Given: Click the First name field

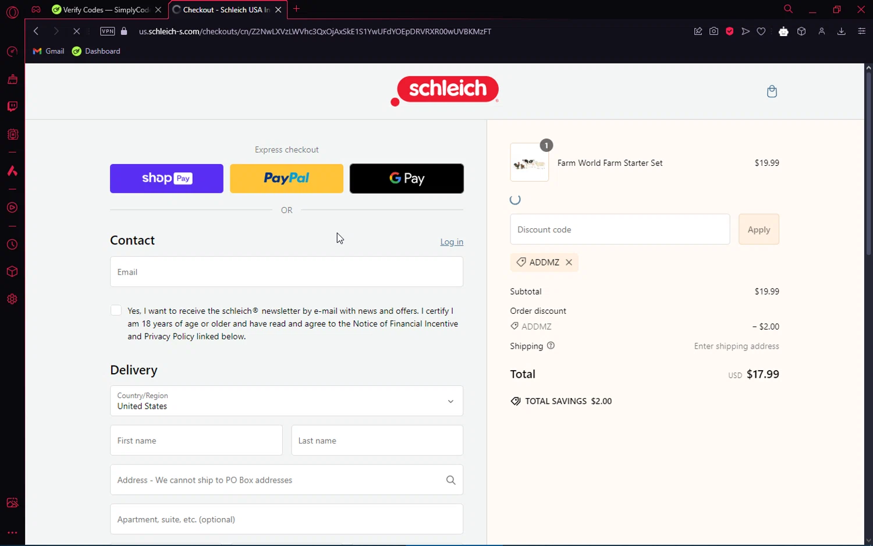Looking at the screenshot, I should (196, 441).
